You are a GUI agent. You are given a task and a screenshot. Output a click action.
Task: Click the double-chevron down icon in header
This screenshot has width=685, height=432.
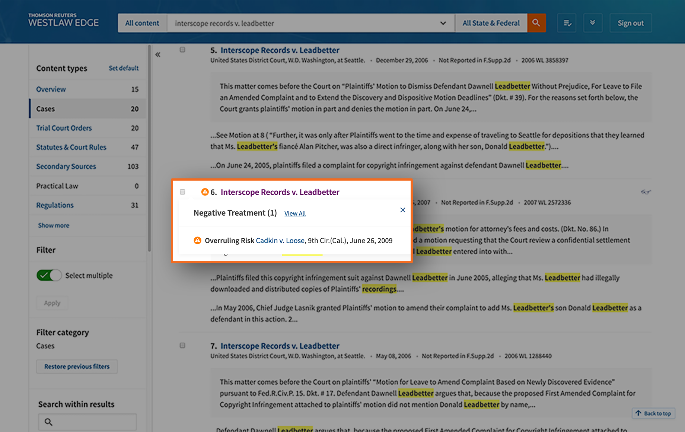(592, 23)
